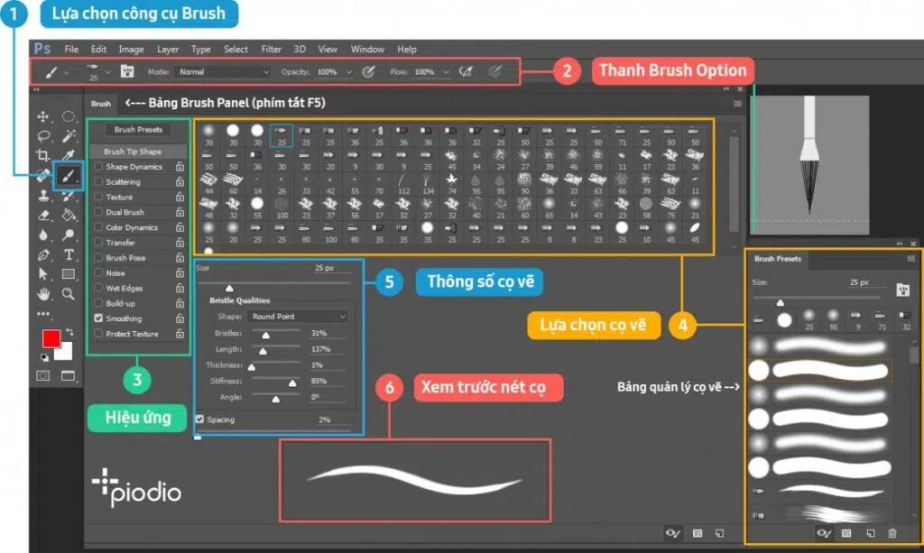The width and height of the screenshot is (924, 553).
Task: Select the Move tool
Action: [43, 116]
